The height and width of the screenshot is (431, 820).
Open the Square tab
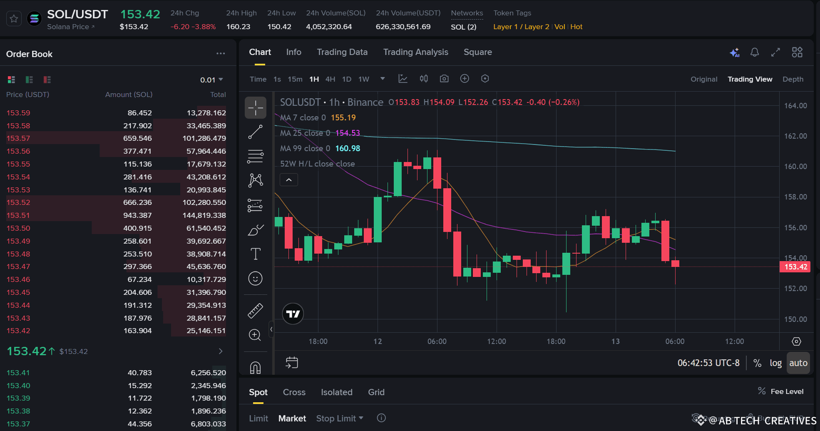pos(478,52)
